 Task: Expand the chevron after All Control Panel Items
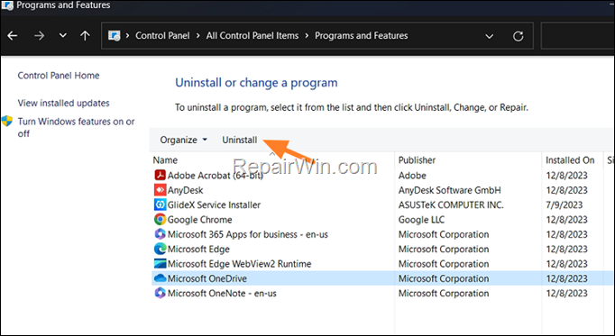pos(307,36)
